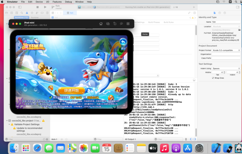Open the History inspector clock icon
Screen dimensions: 242x154
tap(220, 13)
